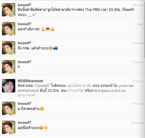
Task: Open BOSSthanabat's profile picture
Action: click(x=9, y=86)
